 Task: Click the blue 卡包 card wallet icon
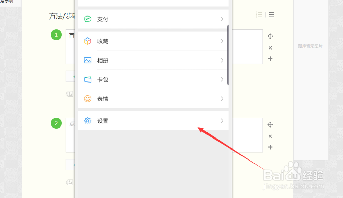click(87, 79)
